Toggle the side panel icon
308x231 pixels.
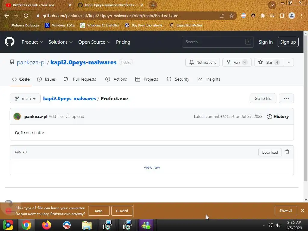[282, 16]
